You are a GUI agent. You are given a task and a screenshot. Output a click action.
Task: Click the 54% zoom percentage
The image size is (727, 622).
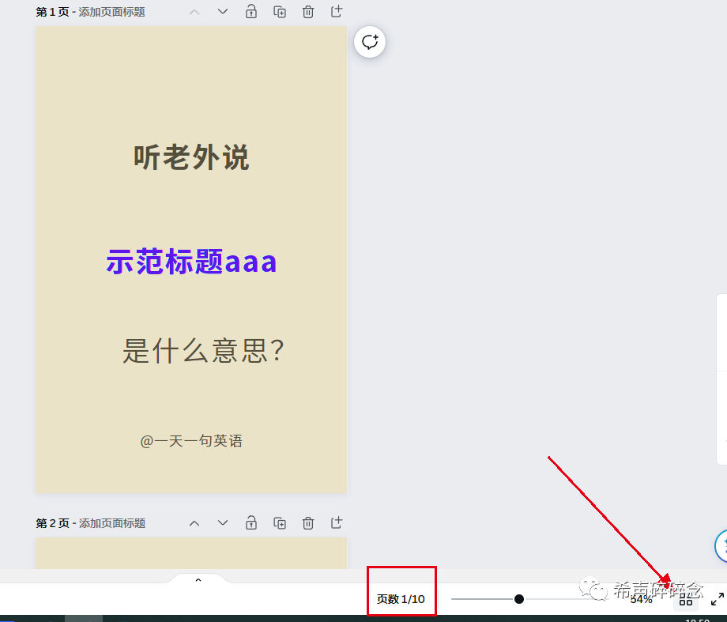click(642, 599)
